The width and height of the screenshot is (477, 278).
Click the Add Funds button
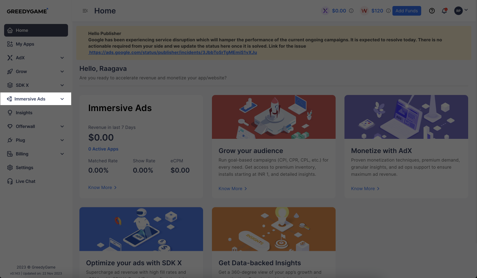pos(406,11)
